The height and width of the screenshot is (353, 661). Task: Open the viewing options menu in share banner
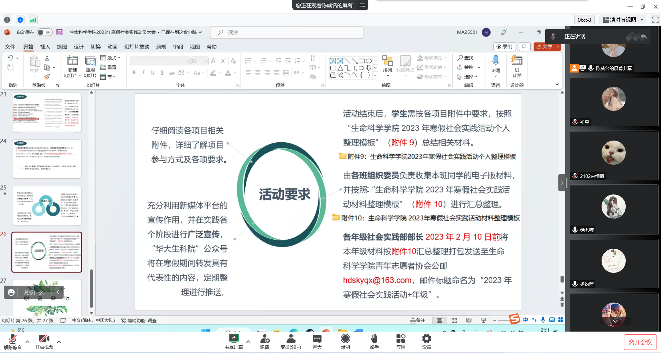tap(362, 5)
